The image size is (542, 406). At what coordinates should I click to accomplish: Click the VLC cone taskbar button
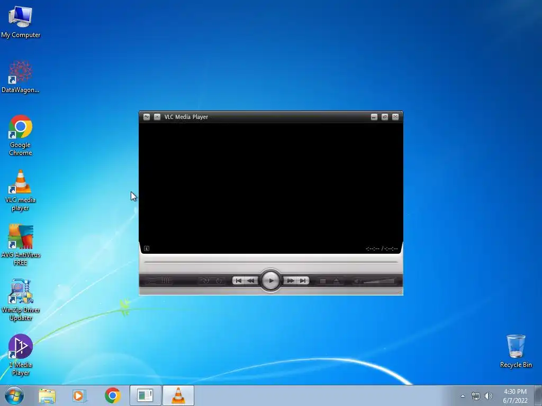click(178, 395)
